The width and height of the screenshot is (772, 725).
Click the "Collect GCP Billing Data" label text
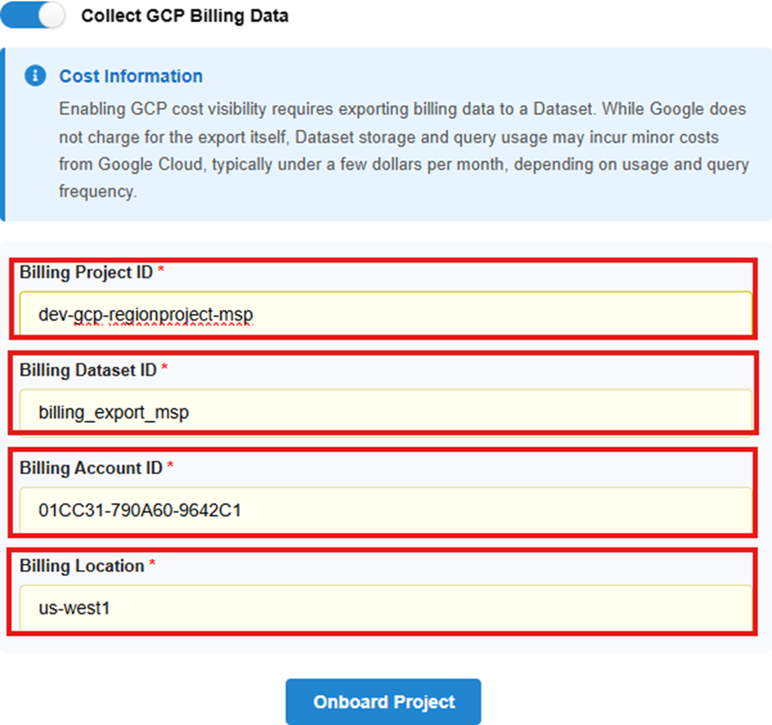click(x=185, y=16)
